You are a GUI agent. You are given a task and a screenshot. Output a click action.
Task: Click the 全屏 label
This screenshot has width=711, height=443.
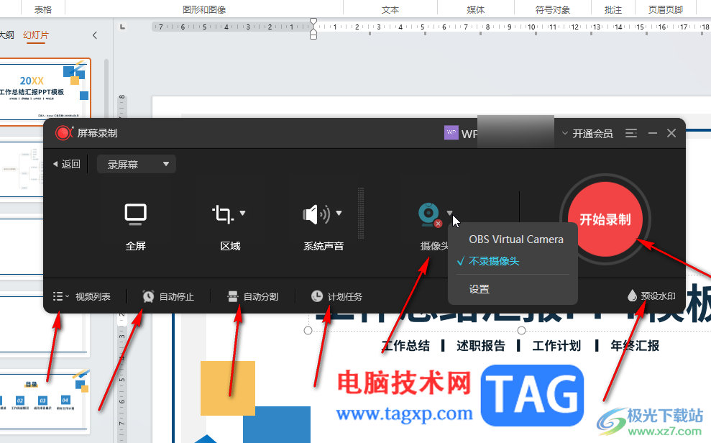(x=136, y=246)
